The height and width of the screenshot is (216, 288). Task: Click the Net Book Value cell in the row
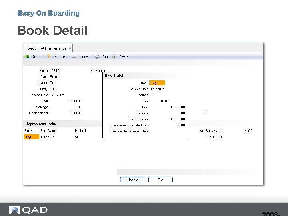214,137
